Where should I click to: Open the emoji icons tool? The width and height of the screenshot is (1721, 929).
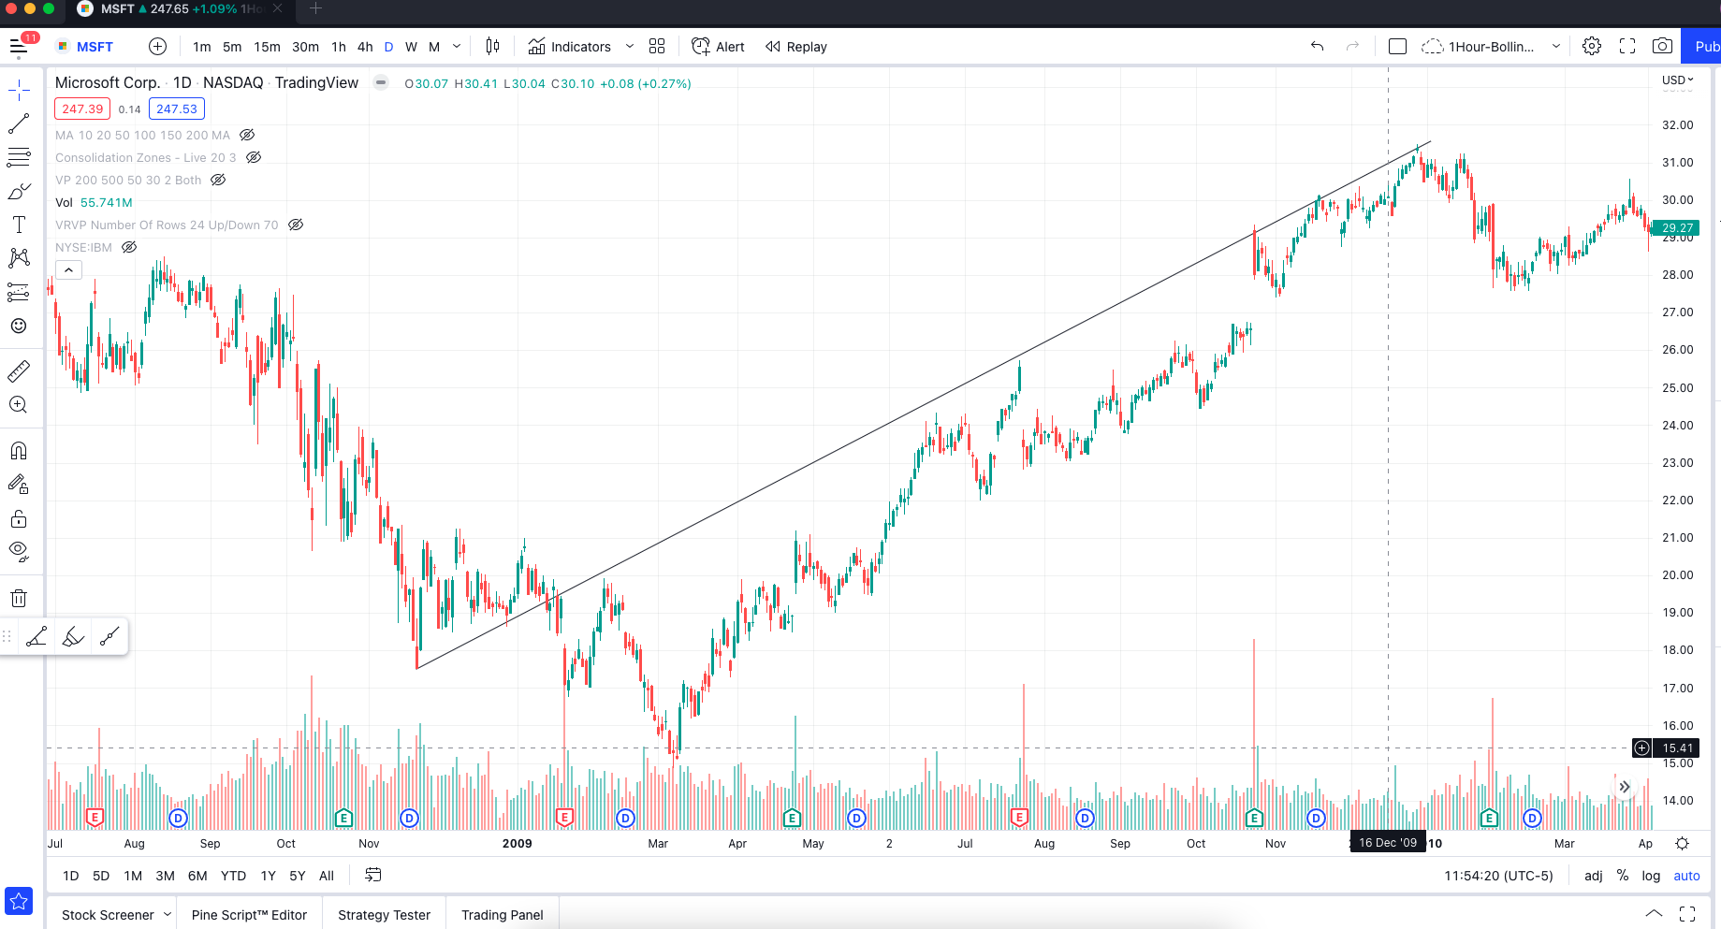coord(19,326)
